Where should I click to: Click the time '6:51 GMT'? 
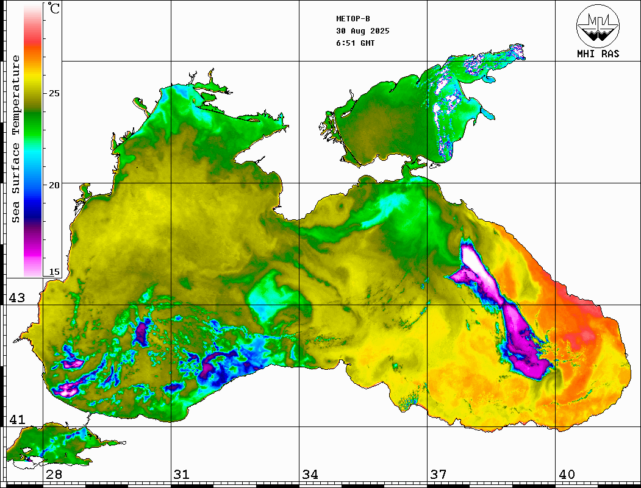click(356, 43)
